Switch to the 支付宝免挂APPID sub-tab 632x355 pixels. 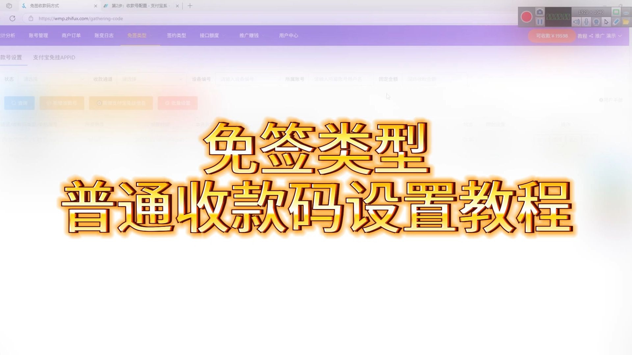coord(54,58)
